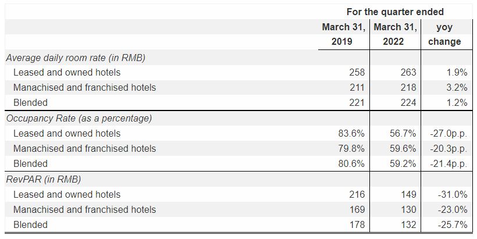The height and width of the screenshot is (239, 477).
Task: Click the 'For the quarter ended' header
Action: (395, 12)
